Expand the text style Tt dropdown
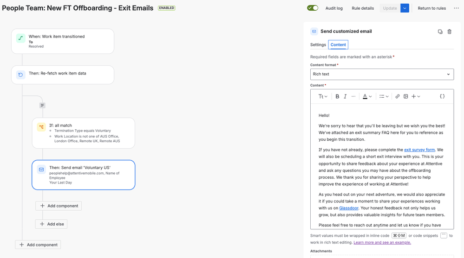Screen dimensions: 464x258 point(322,96)
